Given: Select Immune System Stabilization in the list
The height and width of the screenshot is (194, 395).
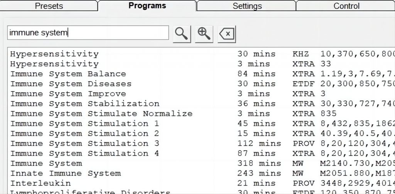Looking at the screenshot, I should point(84,104).
